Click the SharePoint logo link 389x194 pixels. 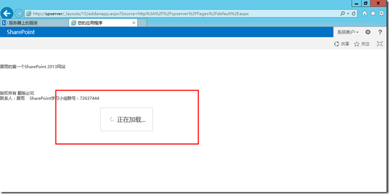tap(21, 32)
